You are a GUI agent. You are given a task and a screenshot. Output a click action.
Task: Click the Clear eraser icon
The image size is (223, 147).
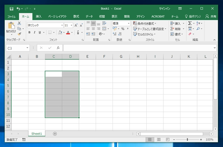(190, 34)
